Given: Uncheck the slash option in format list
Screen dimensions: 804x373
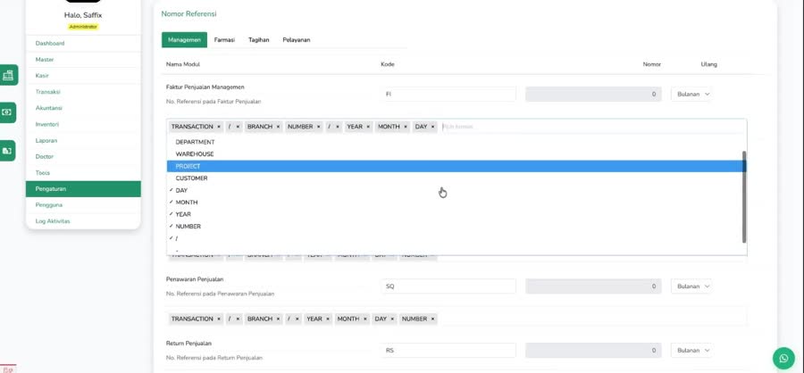Looking at the screenshot, I should coord(456,239).
